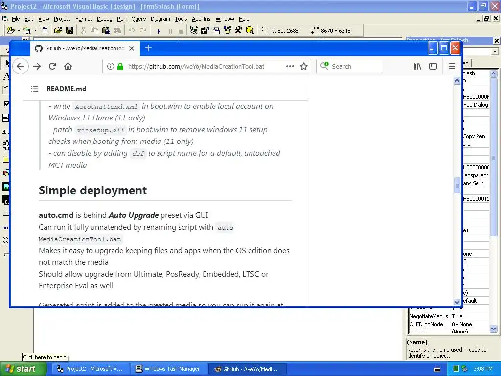The width and height of the screenshot is (501, 376).
Task: Close the GitHub browser tab
Action: 132,48
